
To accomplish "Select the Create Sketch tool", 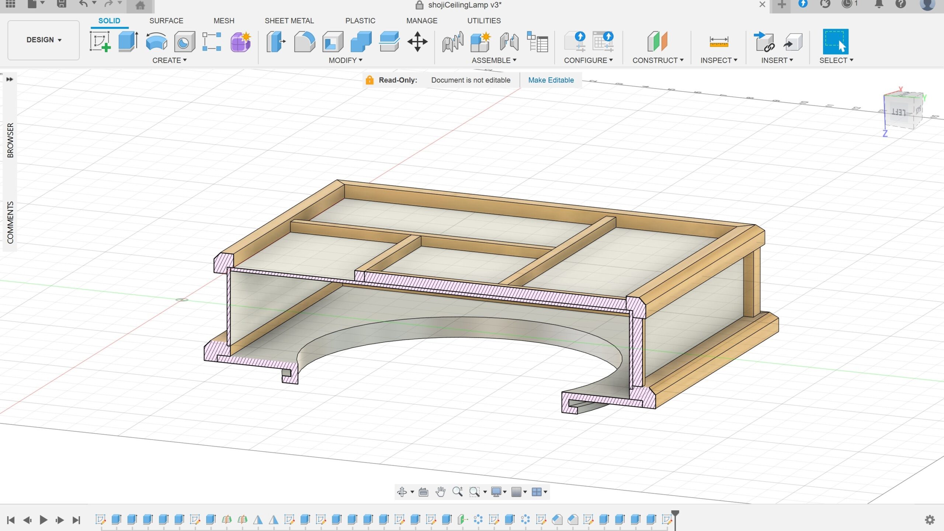I will coord(100,41).
